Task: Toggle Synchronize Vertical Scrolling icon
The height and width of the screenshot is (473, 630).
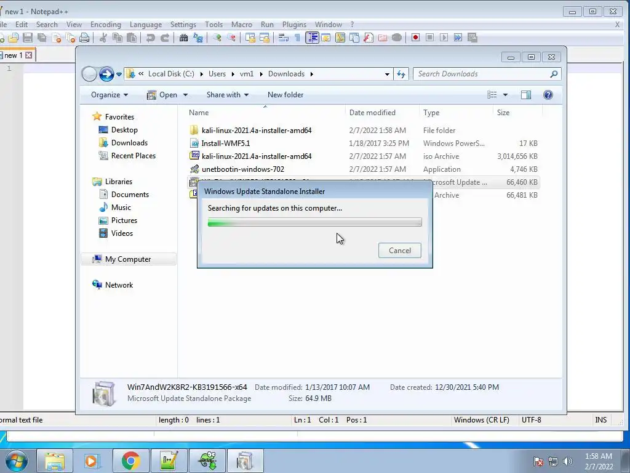Action: pos(250,38)
